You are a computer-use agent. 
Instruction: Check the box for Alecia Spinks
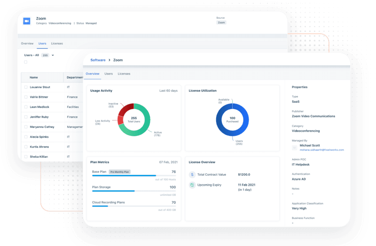pyautogui.click(x=26, y=137)
